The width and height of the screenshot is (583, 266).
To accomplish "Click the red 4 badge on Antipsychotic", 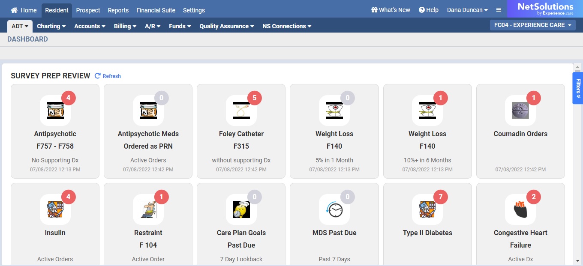I will tap(69, 98).
